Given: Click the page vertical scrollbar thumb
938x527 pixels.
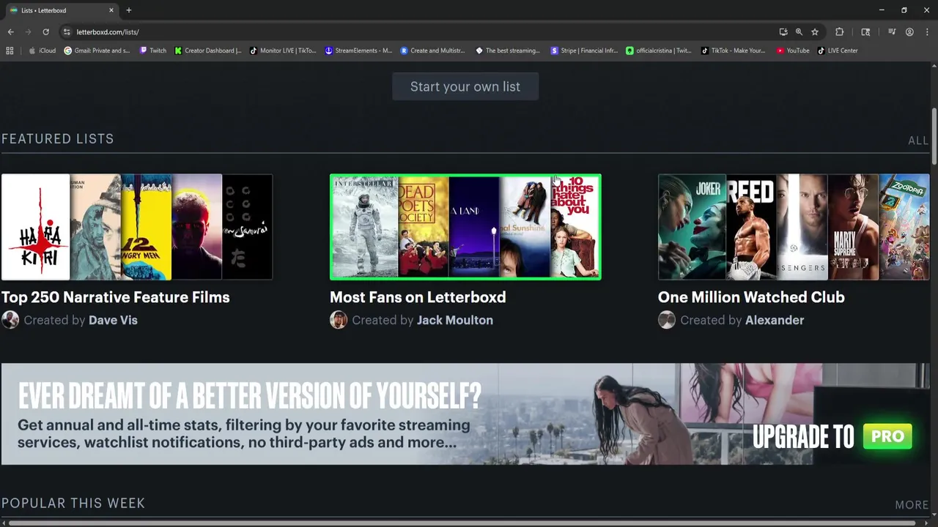Looking at the screenshot, I should click(x=934, y=137).
